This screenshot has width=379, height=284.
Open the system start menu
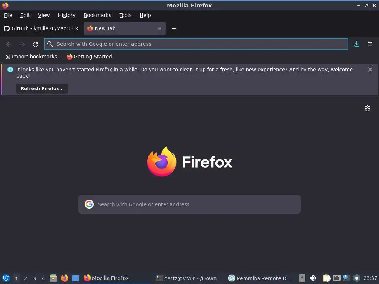(6, 278)
